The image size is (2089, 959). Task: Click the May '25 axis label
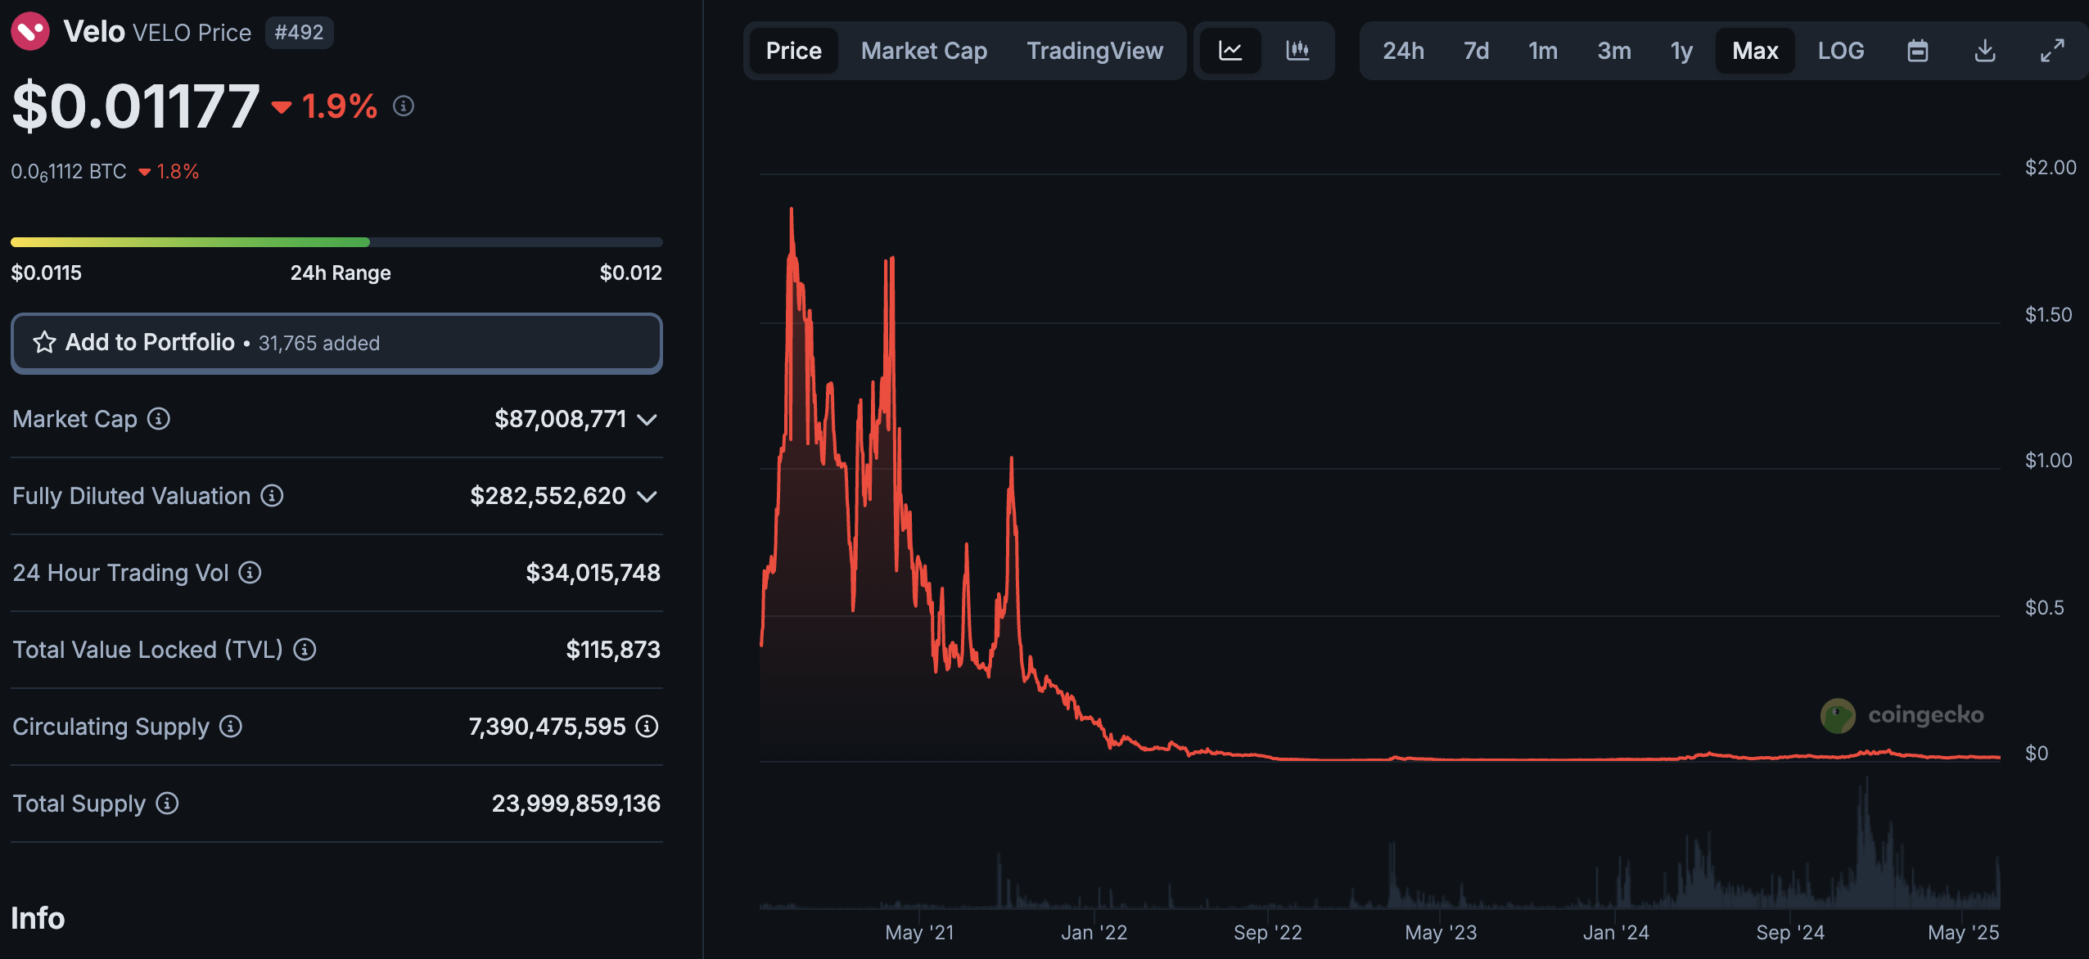[x=1963, y=932]
